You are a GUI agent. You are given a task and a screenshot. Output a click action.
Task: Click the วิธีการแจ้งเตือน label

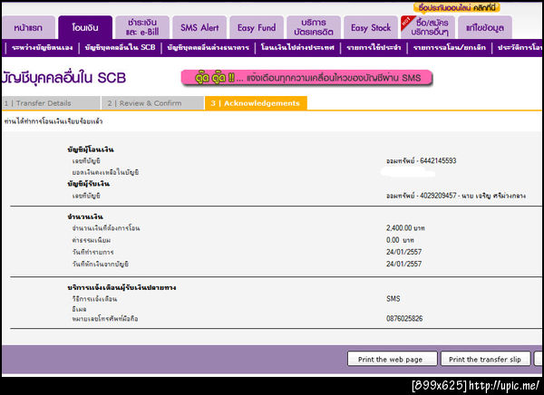coord(94,299)
